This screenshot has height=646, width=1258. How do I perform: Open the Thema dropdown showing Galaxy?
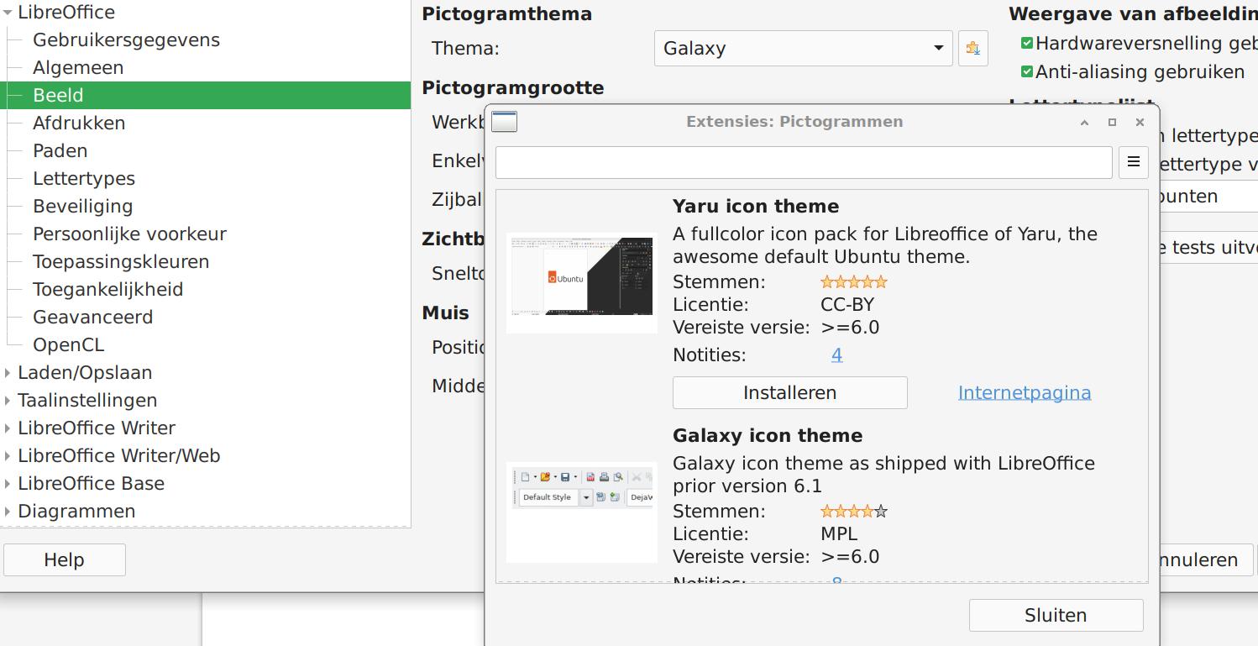click(x=803, y=48)
